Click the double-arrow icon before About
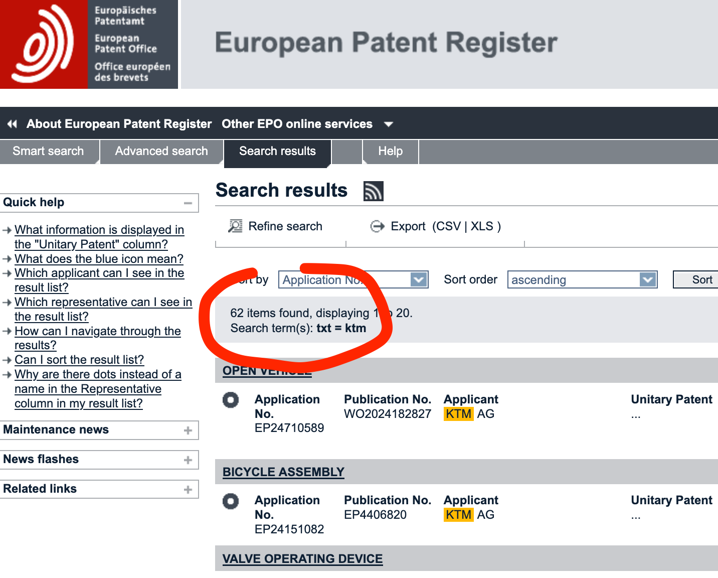Viewport: 718px width, 578px height. click(13, 124)
